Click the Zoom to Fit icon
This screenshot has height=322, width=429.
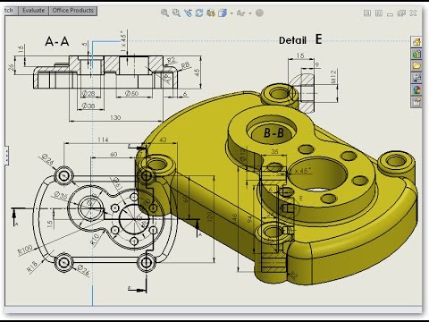[164, 13]
